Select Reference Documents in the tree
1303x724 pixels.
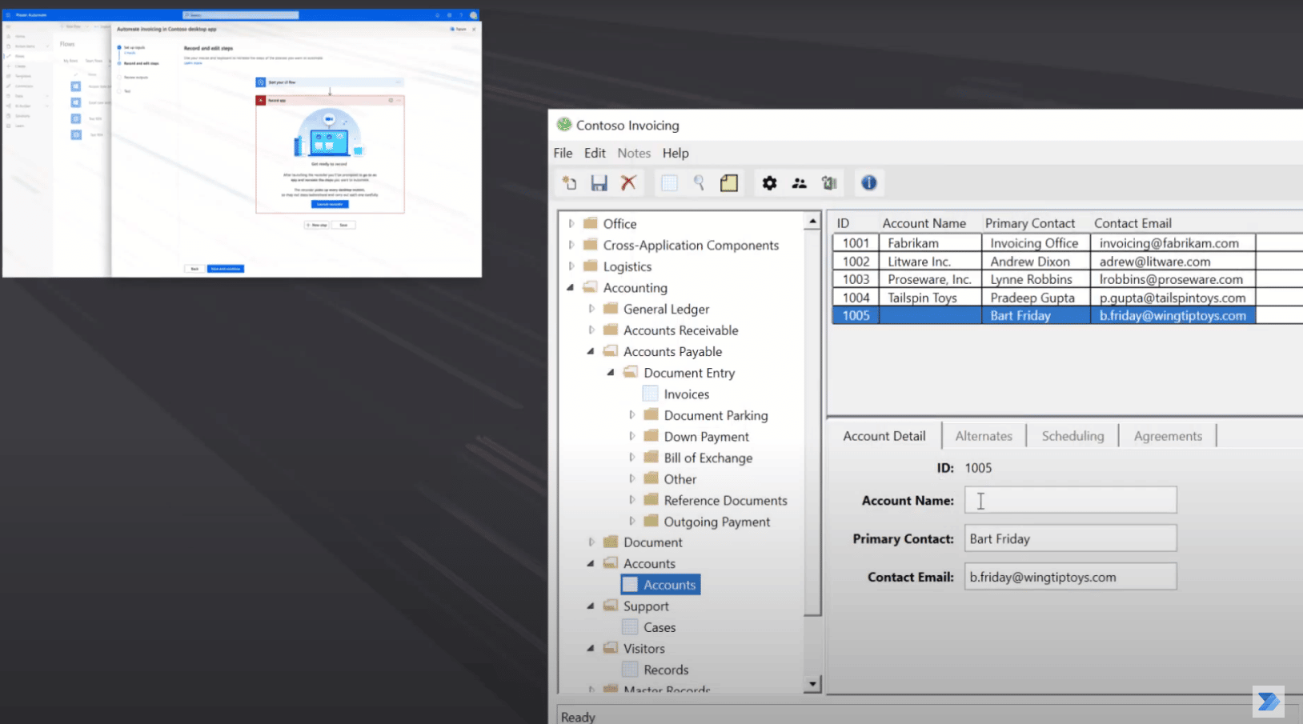coord(725,501)
